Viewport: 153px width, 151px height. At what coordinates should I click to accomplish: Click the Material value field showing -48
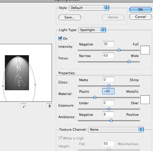tap(108, 91)
